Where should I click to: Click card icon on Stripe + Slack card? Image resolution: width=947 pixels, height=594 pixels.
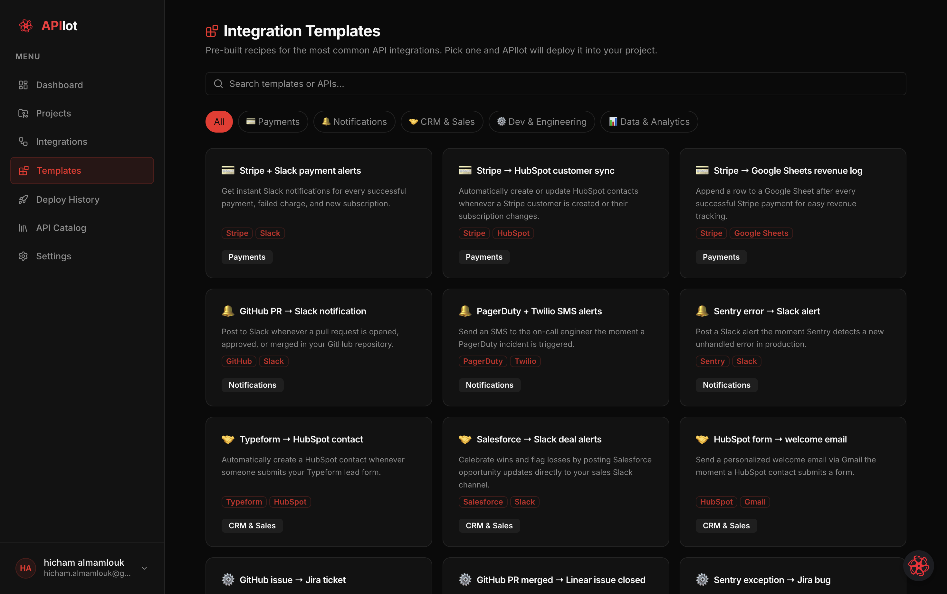228,171
